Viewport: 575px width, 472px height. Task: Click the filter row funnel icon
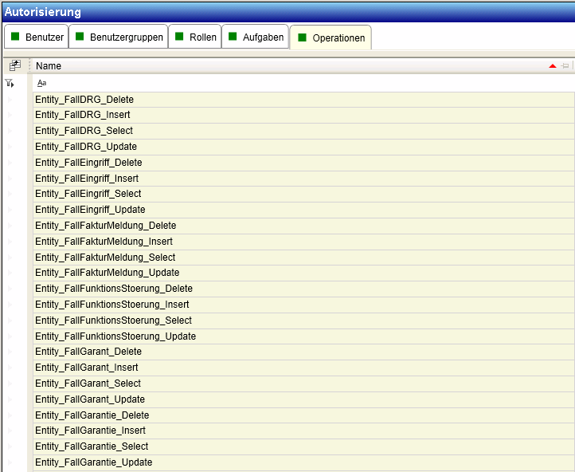tap(10, 83)
